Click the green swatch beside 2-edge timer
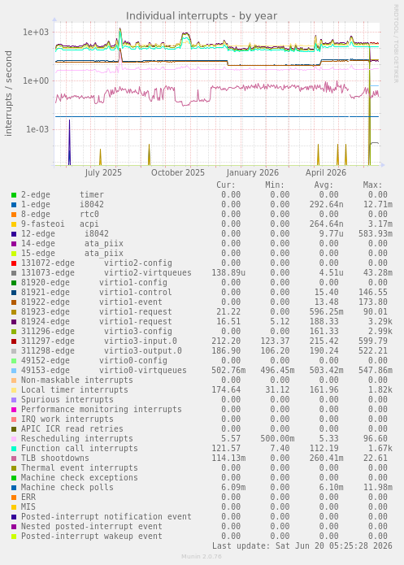This screenshot has width=404, height=565. [x=14, y=195]
